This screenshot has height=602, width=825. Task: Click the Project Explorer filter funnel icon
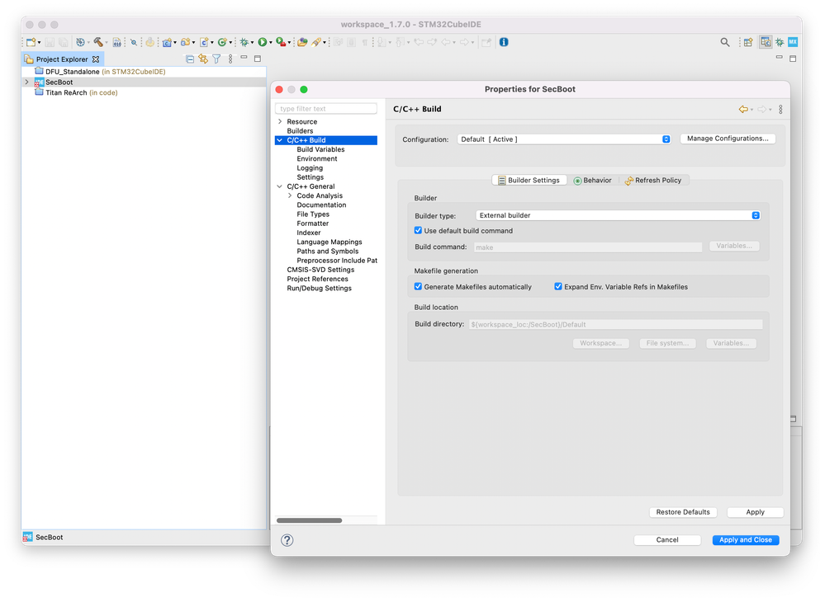coord(216,59)
